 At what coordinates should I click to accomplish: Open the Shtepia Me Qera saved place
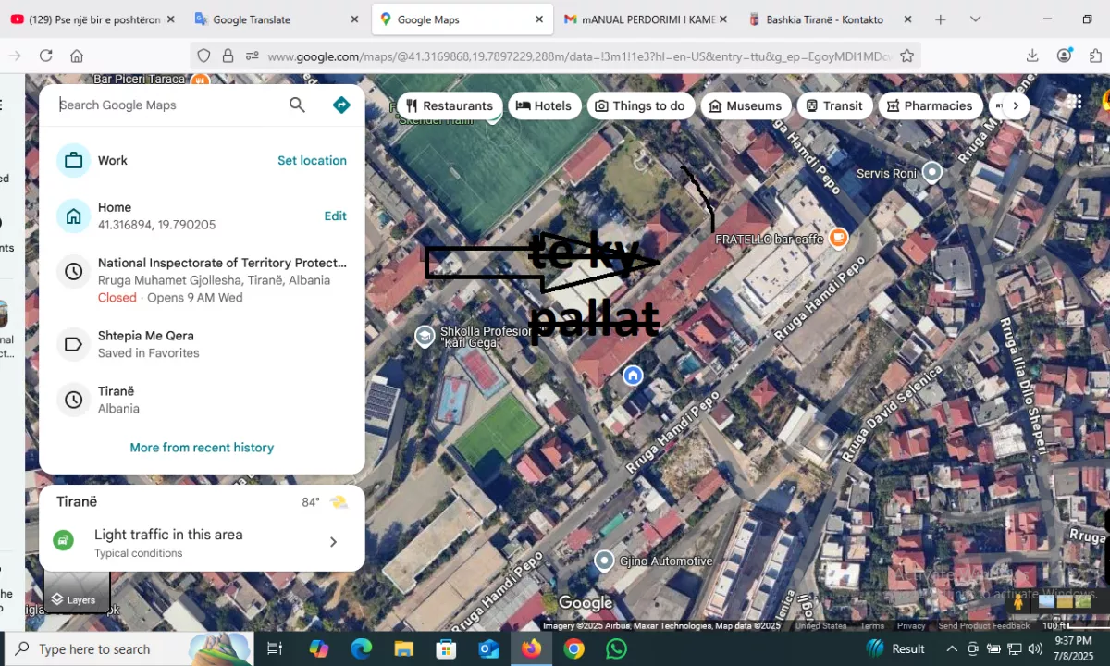point(203,344)
